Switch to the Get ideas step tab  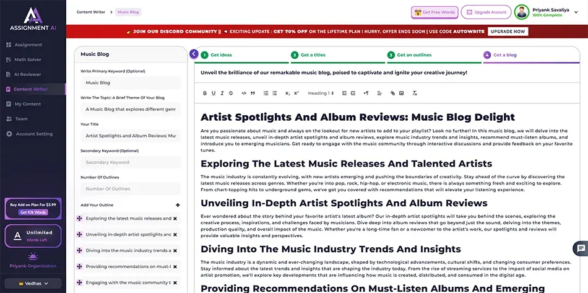(221, 55)
